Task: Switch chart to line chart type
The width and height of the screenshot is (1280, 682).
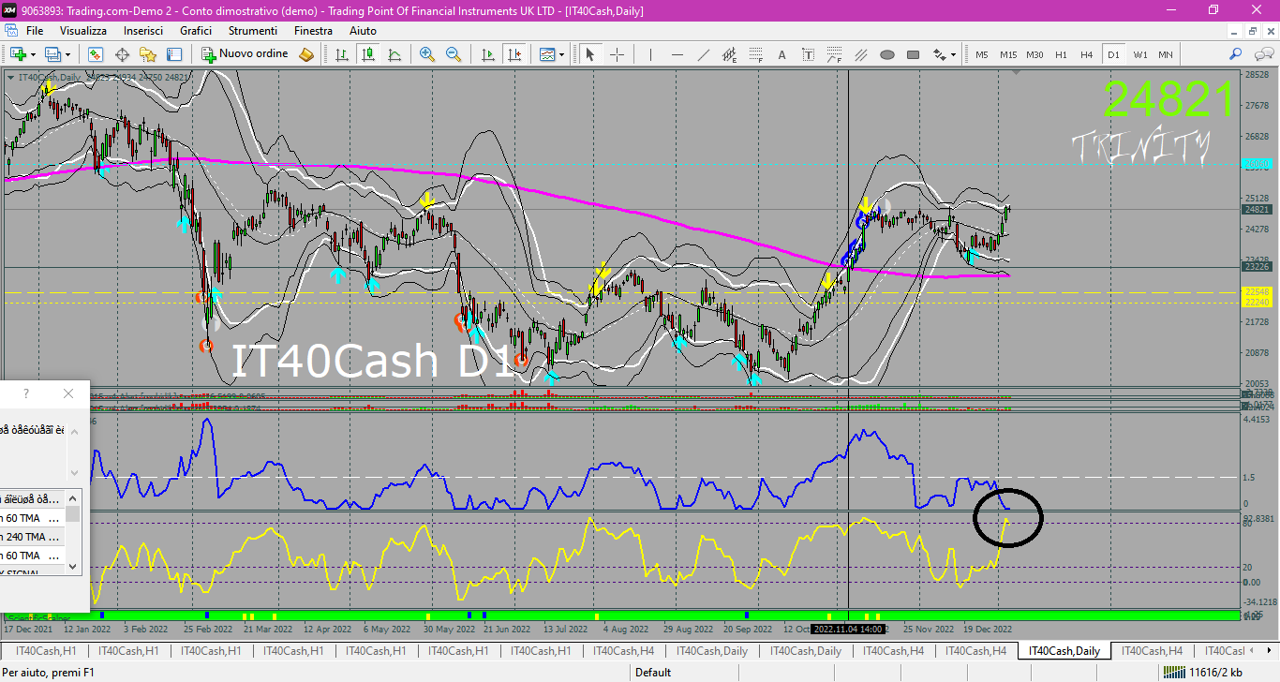Action: (394, 54)
